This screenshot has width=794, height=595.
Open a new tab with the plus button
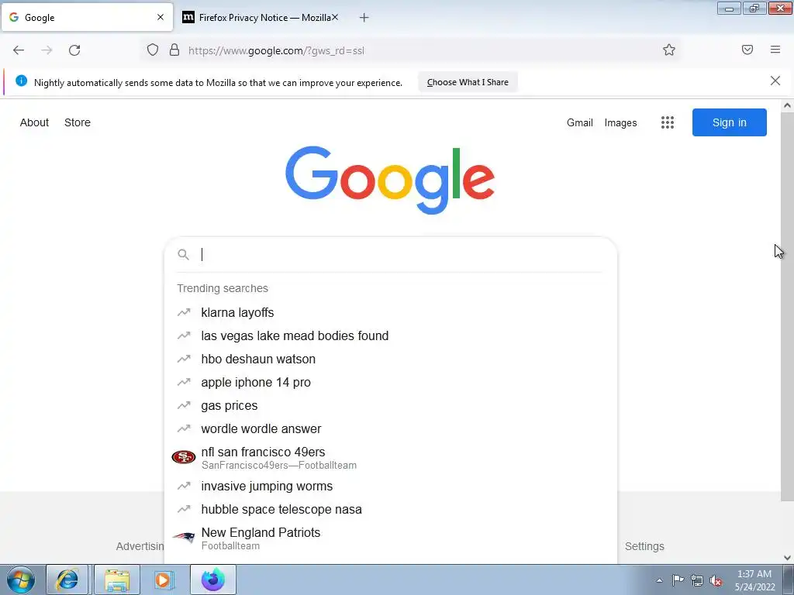click(364, 18)
